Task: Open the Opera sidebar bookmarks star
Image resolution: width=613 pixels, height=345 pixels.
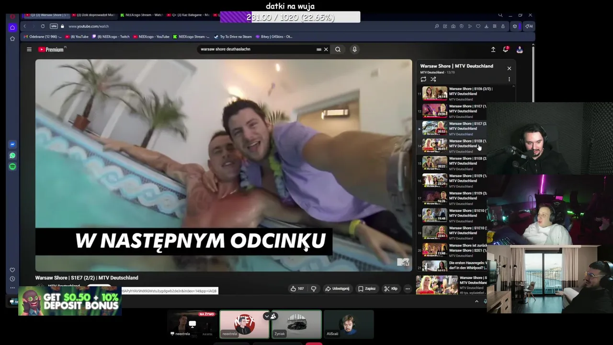Action: point(12,38)
